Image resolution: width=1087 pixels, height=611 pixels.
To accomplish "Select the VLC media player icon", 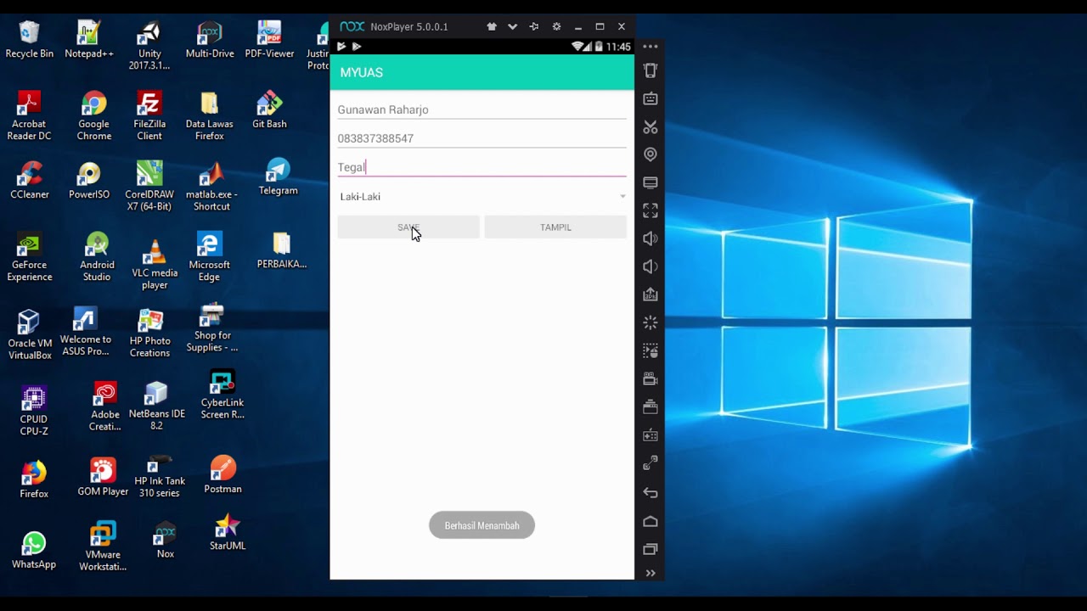I will pos(155,265).
